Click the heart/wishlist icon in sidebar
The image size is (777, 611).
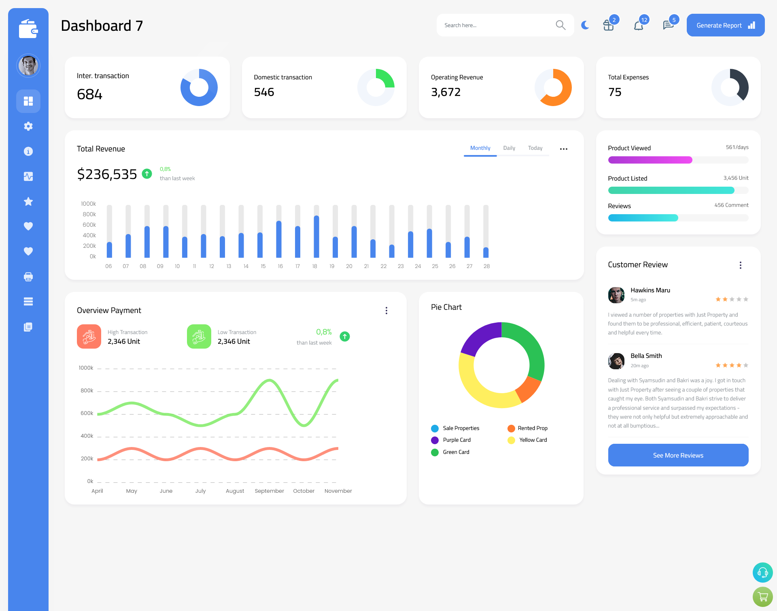pyautogui.click(x=28, y=226)
